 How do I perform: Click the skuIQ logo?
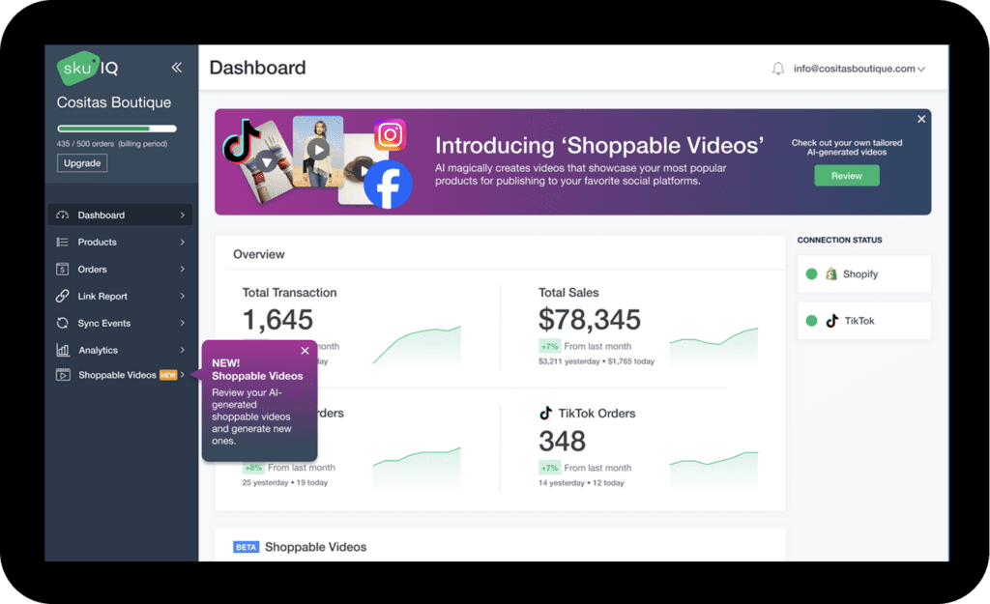click(x=87, y=68)
